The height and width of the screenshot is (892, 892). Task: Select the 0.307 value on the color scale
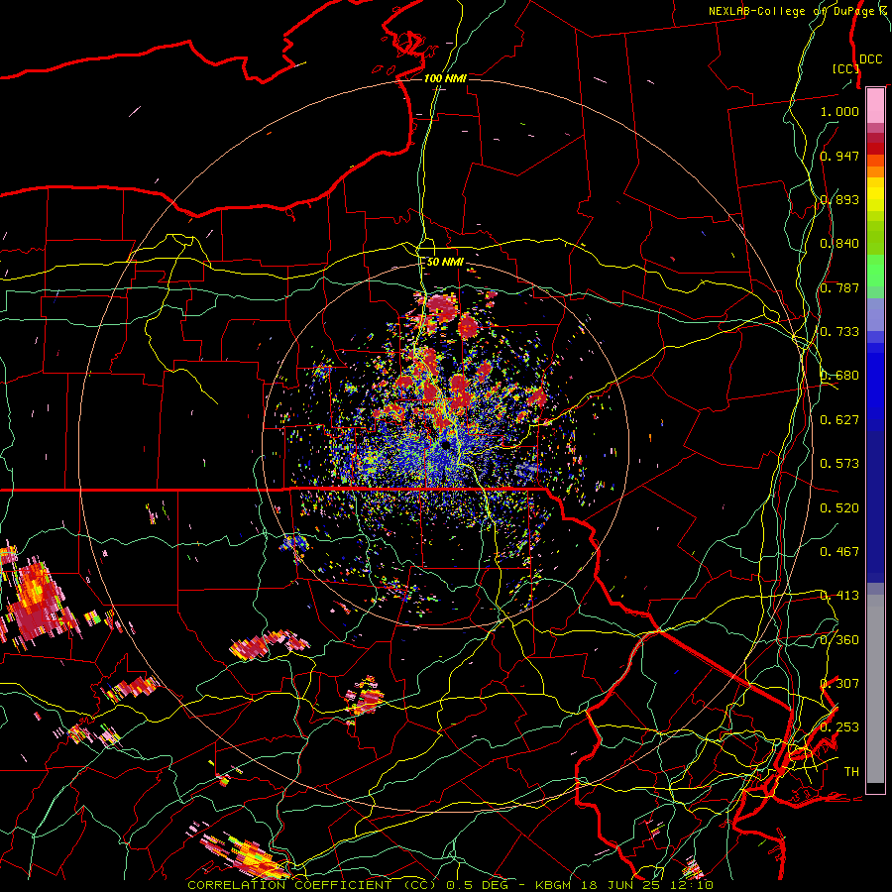839,683
